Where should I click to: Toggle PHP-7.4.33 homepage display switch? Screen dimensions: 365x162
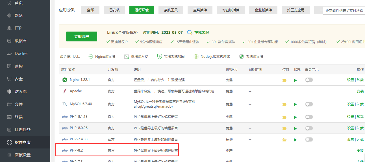309,139
